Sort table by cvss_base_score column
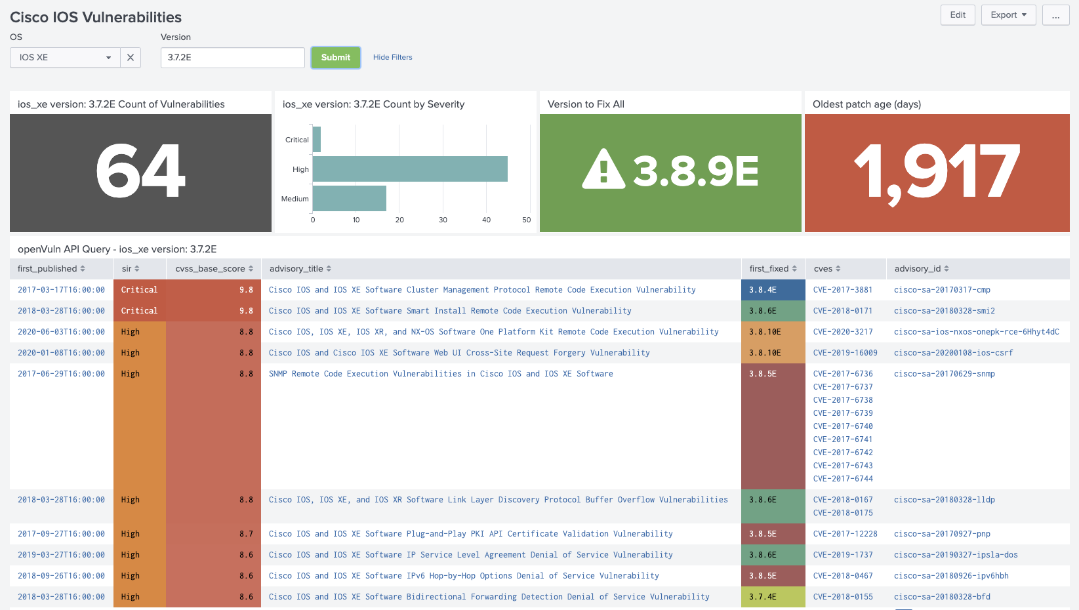The image size is (1079, 610). point(214,269)
